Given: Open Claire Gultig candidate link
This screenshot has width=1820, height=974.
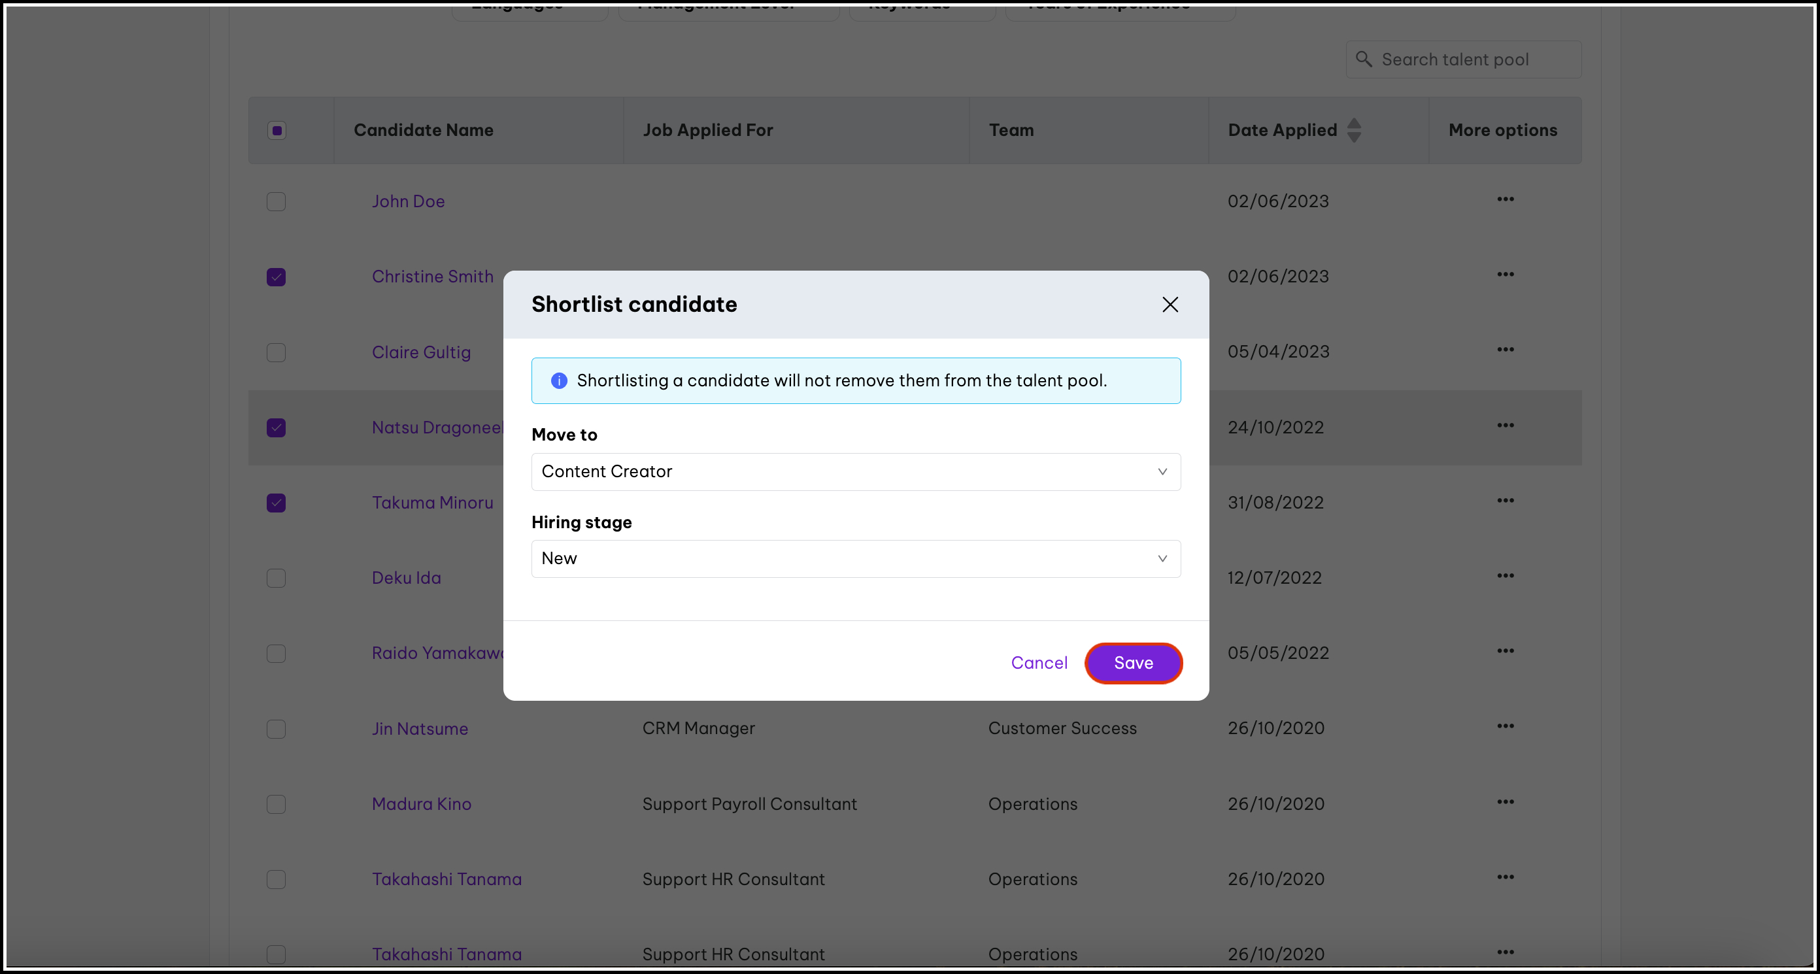Looking at the screenshot, I should pos(421,352).
